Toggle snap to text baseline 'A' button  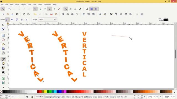[80, 9]
